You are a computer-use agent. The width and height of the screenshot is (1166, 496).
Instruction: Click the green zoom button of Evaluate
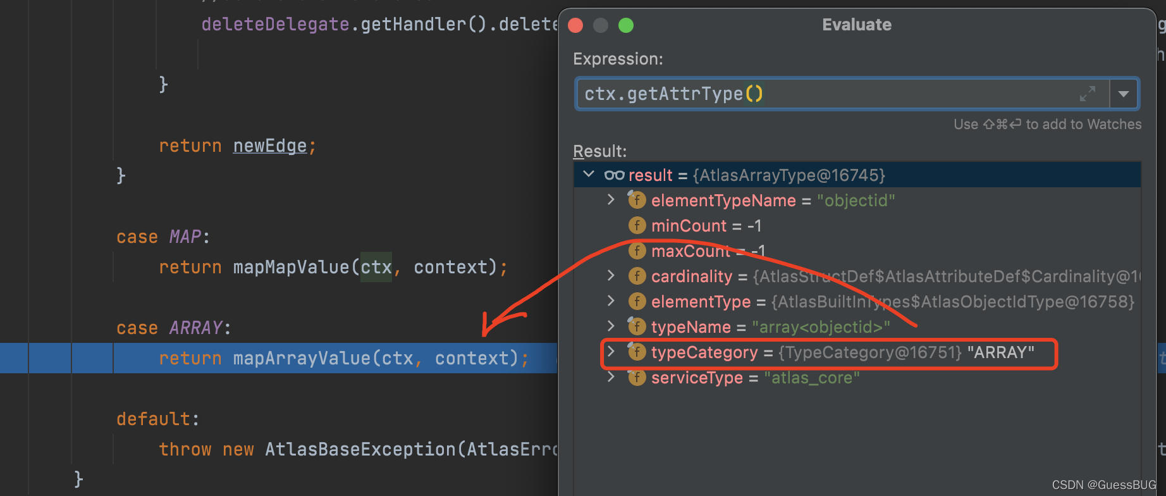626,25
